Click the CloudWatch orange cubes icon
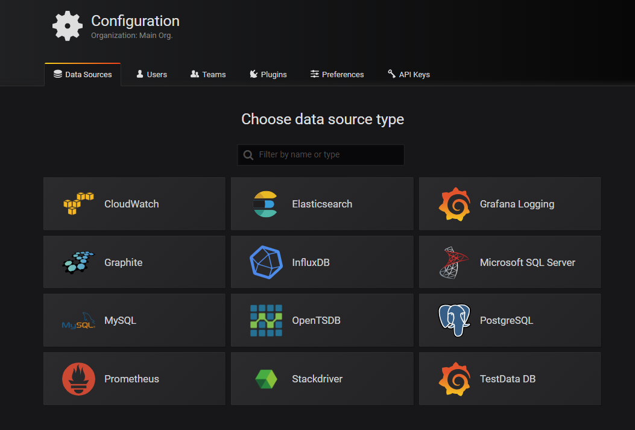Viewport: 635px width, 430px height. (78, 204)
